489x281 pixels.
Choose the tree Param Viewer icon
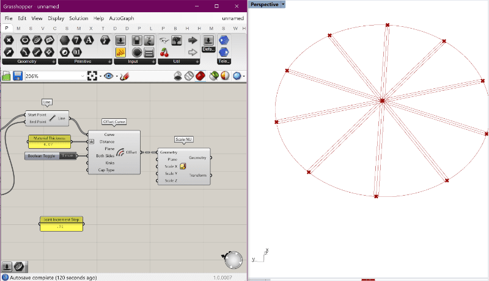tap(177, 40)
